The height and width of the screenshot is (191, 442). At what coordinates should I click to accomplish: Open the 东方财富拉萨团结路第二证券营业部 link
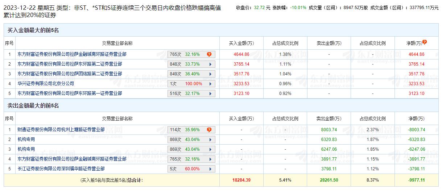[70, 74]
